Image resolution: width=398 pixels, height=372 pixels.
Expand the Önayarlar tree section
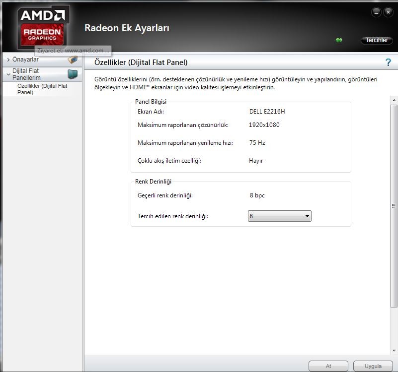tap(8, 60)
